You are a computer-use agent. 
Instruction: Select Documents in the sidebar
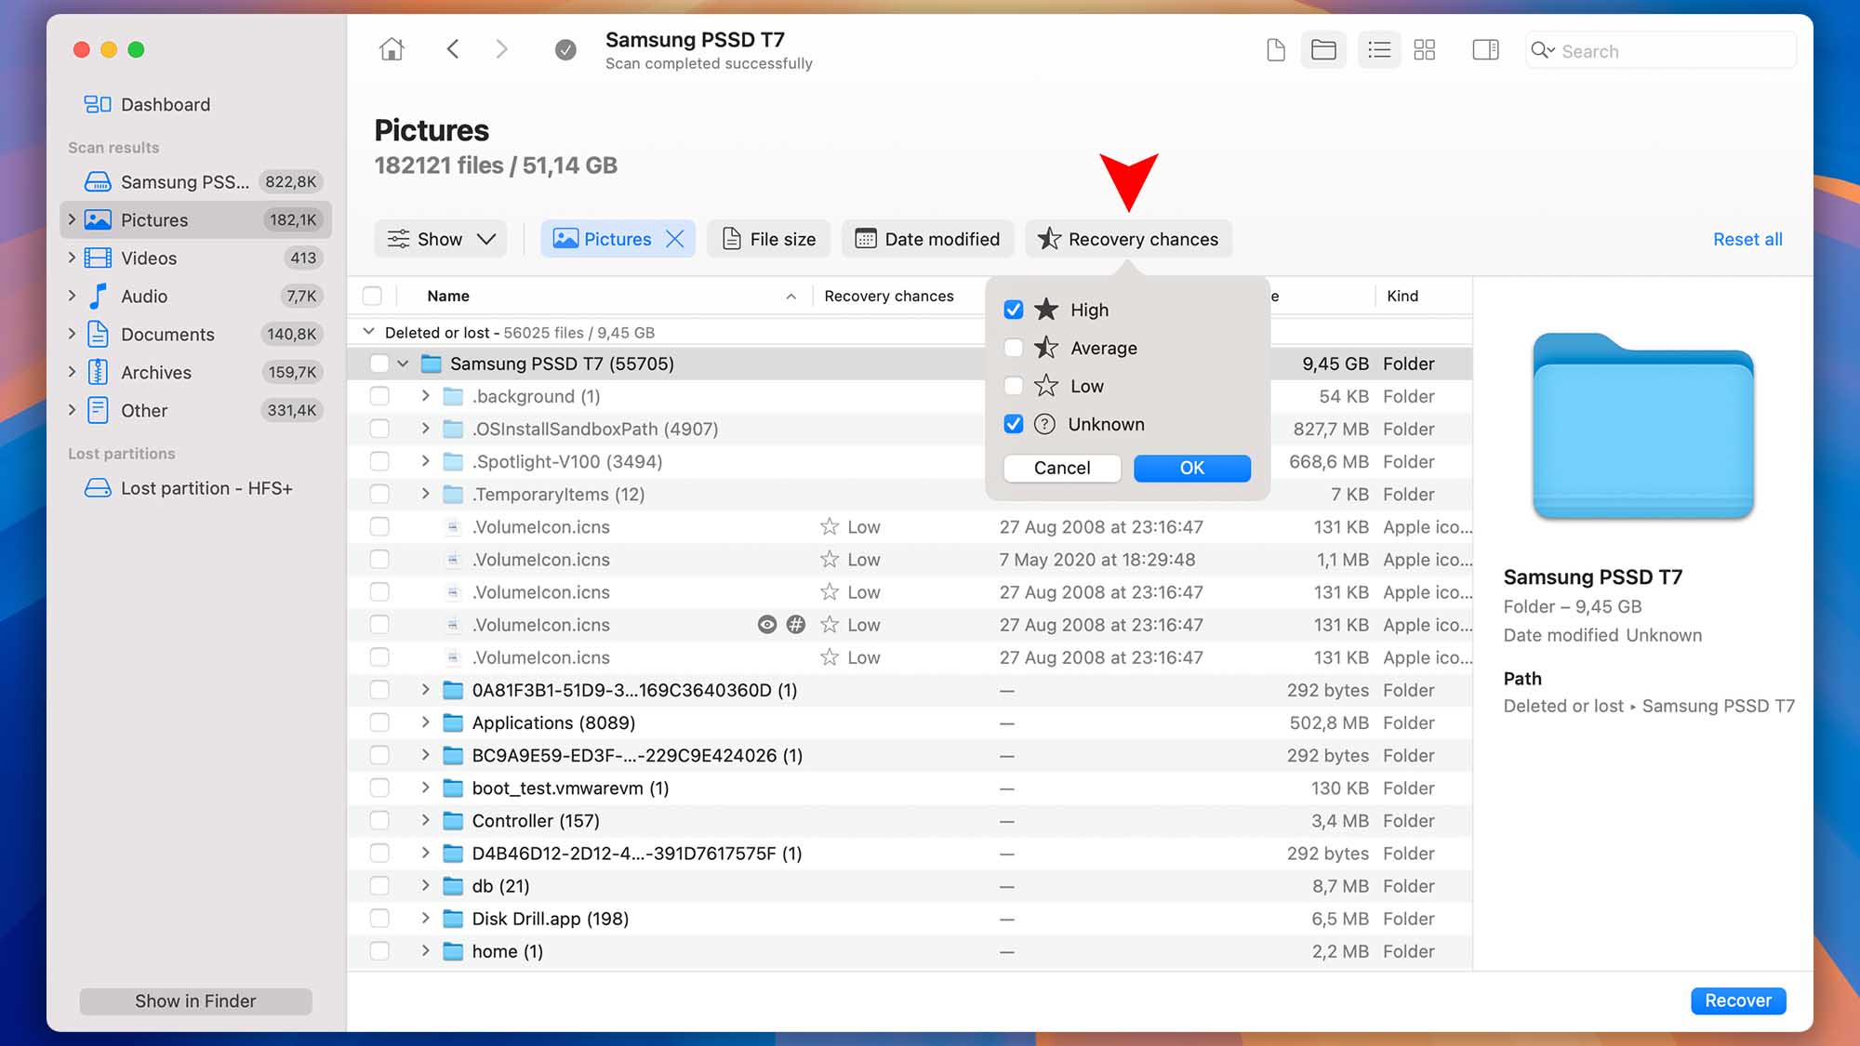167,334
